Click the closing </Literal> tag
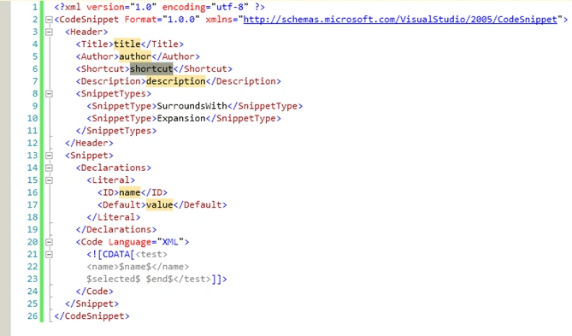The width and height of the screenshot is (572, 336). [x=114, y=217]
